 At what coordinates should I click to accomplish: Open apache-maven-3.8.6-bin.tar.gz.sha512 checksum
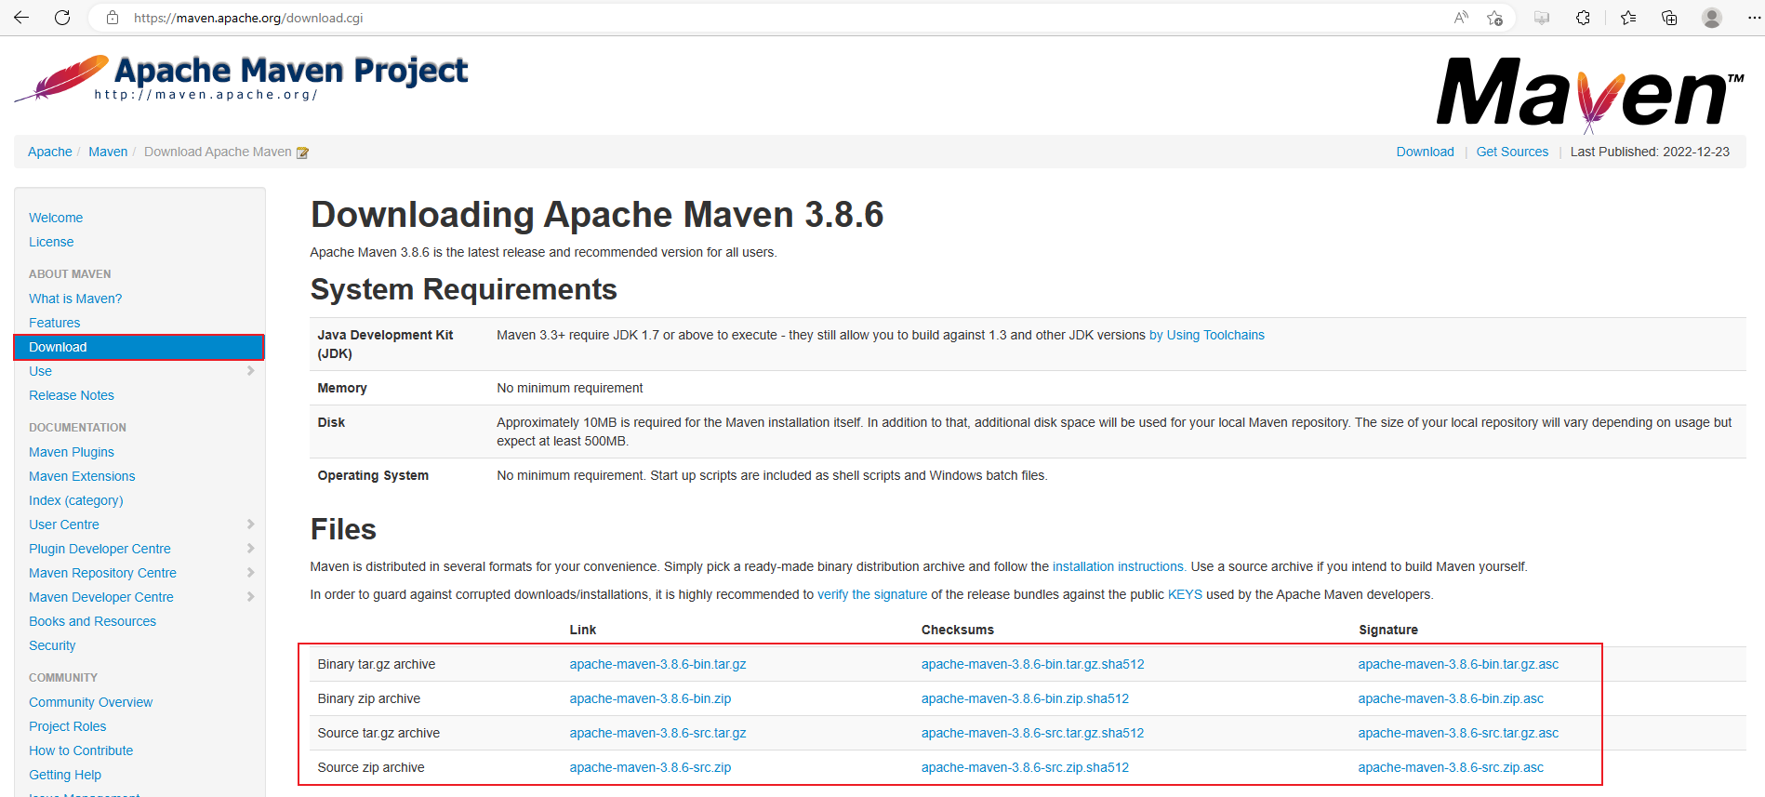coord(1032,664)
